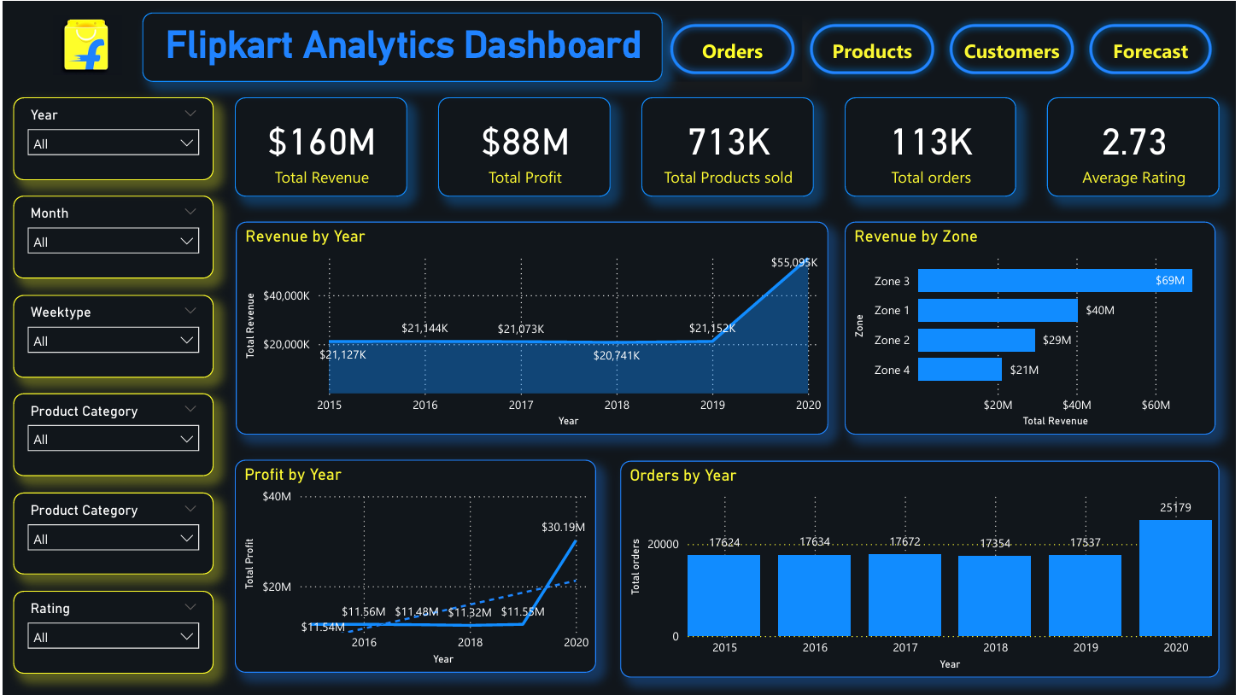The image size is (1241, 695).
Task: Click the $69M label on Zone 3 bar
Action: coord(1170,280)
